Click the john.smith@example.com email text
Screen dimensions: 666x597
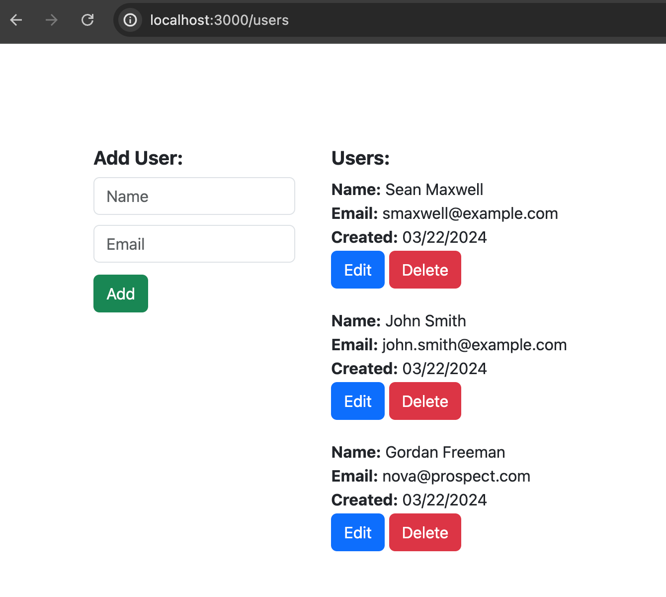[x=474, y=345]
